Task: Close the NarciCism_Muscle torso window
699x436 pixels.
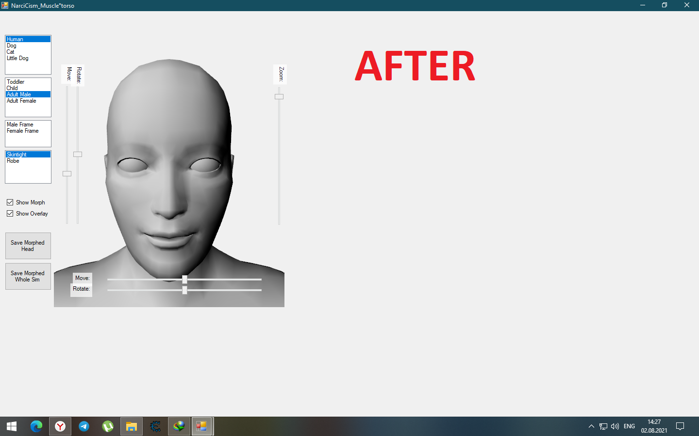Action: [687, 5]
